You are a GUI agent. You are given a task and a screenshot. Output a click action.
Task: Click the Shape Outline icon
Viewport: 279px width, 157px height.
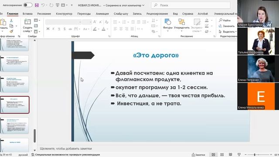(x=207, y=26)
